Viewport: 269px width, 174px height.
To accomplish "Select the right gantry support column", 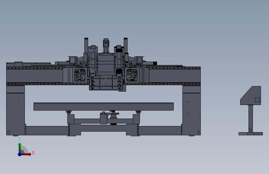I will (191, 111).
